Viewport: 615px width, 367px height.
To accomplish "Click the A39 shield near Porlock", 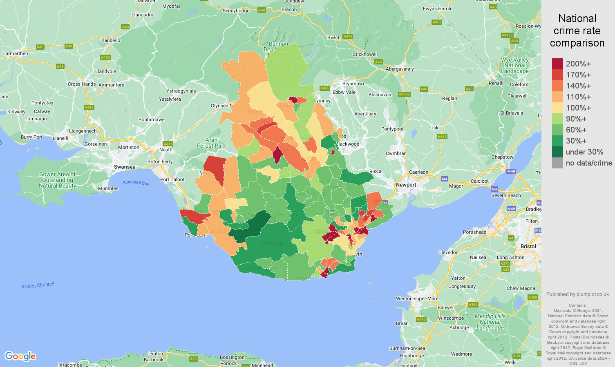I will pyautogui.click(x=193, y=359).
